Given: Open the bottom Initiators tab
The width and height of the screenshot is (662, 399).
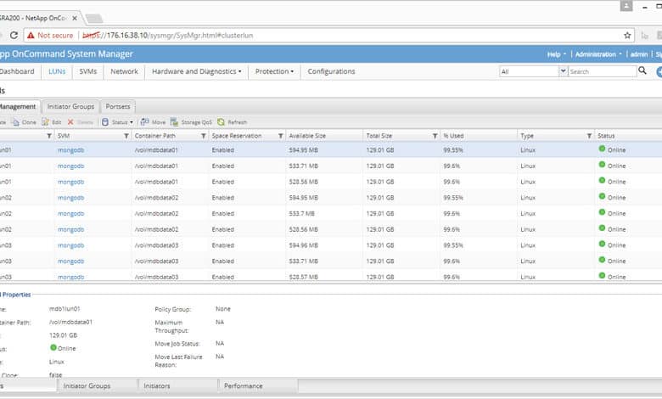Looking at the screenshot, I should point(157,386).
